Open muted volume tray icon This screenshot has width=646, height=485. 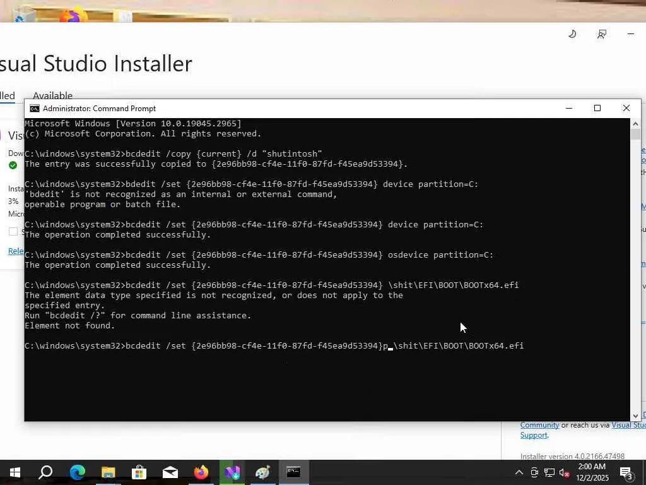point(564,473)
